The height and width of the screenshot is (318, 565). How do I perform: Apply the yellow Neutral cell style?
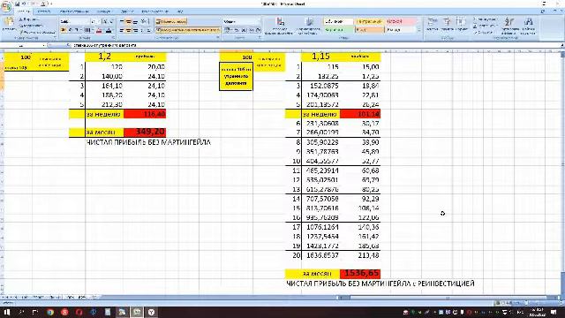pyautogui.click(x=369, y=21)
